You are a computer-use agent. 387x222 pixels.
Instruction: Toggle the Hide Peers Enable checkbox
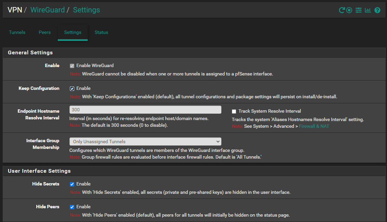pyautogui.click(x=72, y=207)
